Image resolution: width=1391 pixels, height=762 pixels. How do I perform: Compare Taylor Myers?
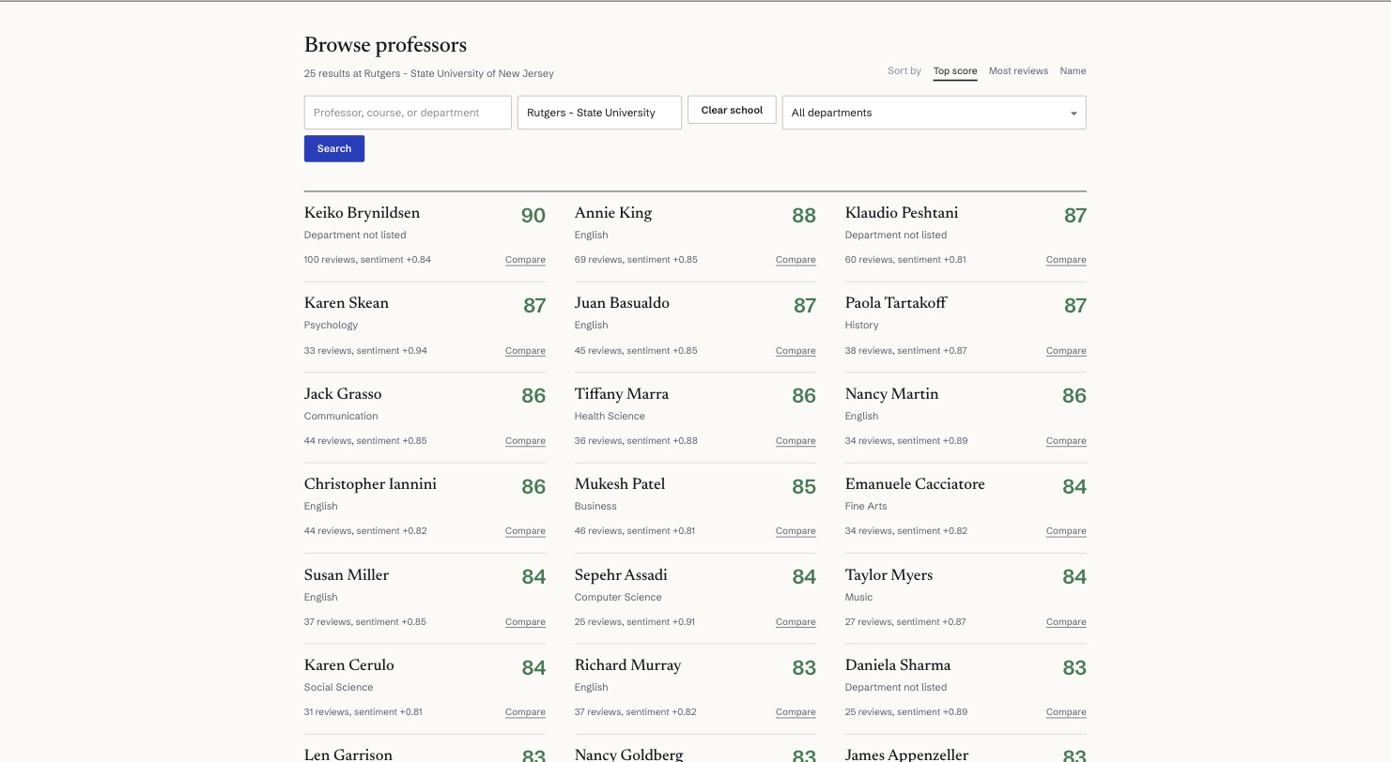[x=1066, y=622]
